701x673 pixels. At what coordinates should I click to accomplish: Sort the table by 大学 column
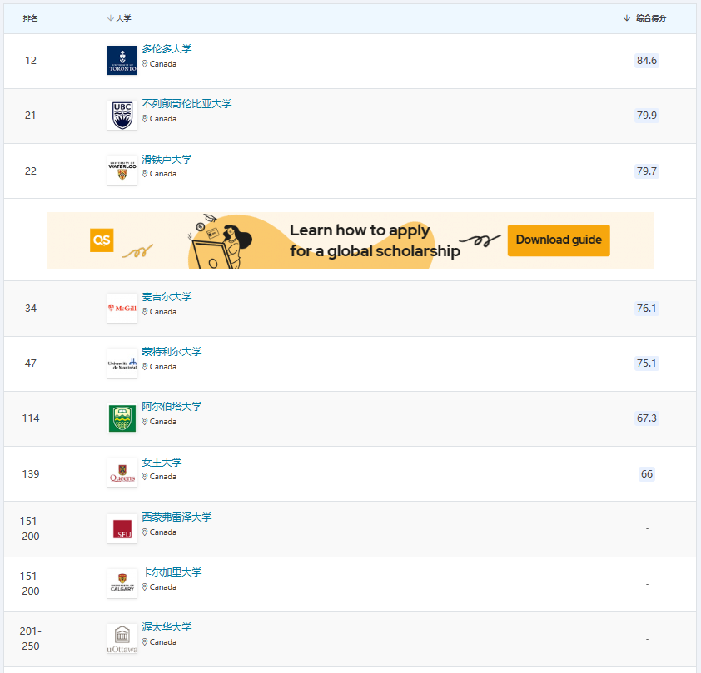(119, 18)
